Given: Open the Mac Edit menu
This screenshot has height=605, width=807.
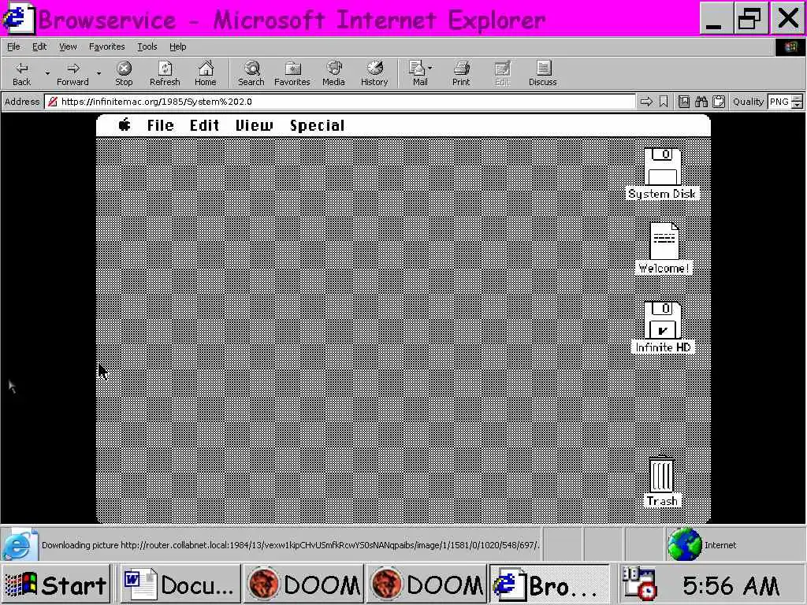Looking at the screenshot, I should coord(204,125).
